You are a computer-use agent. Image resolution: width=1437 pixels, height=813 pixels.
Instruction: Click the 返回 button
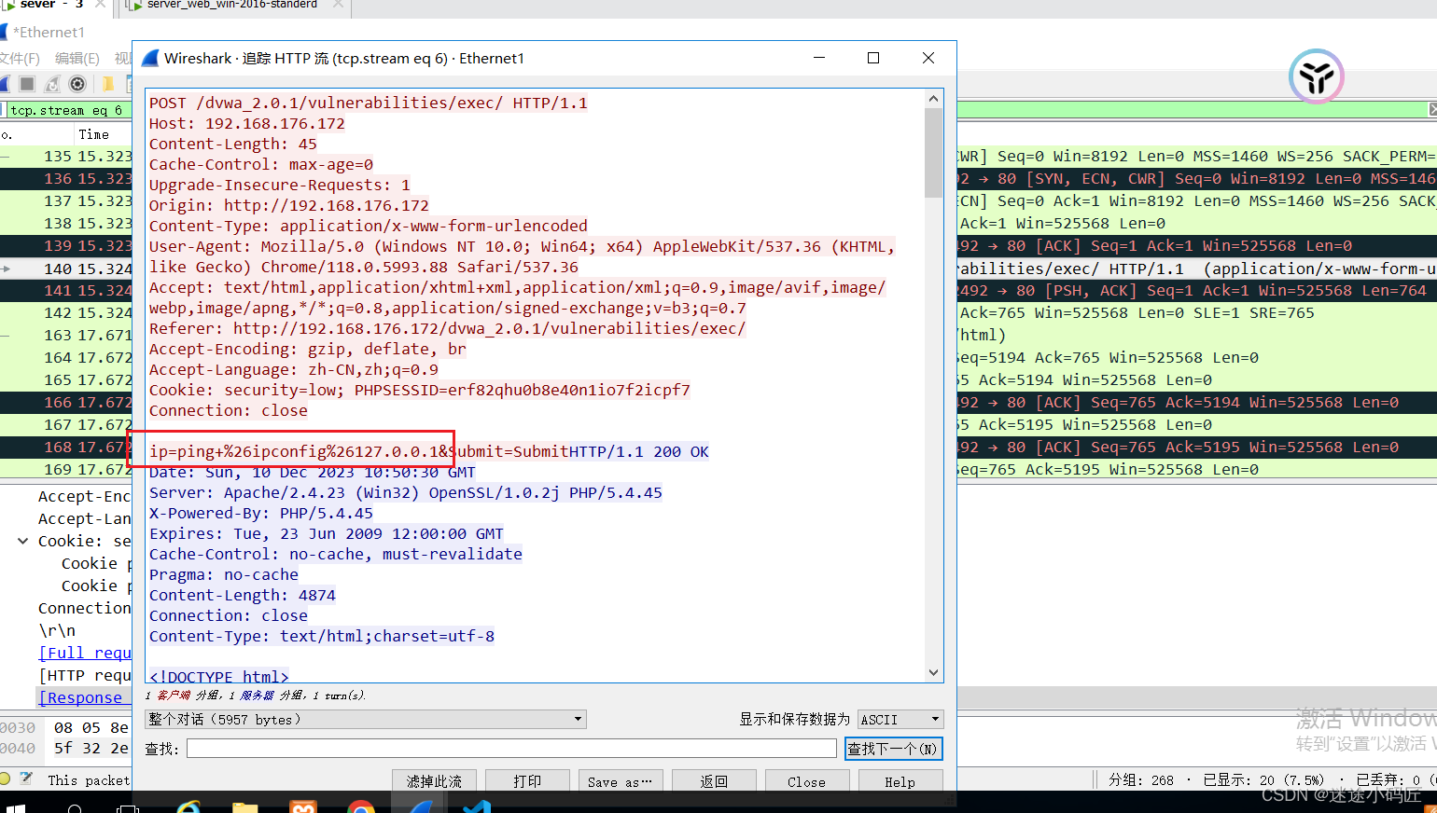point(714,781)
